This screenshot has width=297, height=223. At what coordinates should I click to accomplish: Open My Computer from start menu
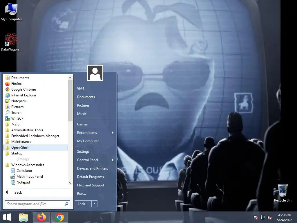pos(95,141)
